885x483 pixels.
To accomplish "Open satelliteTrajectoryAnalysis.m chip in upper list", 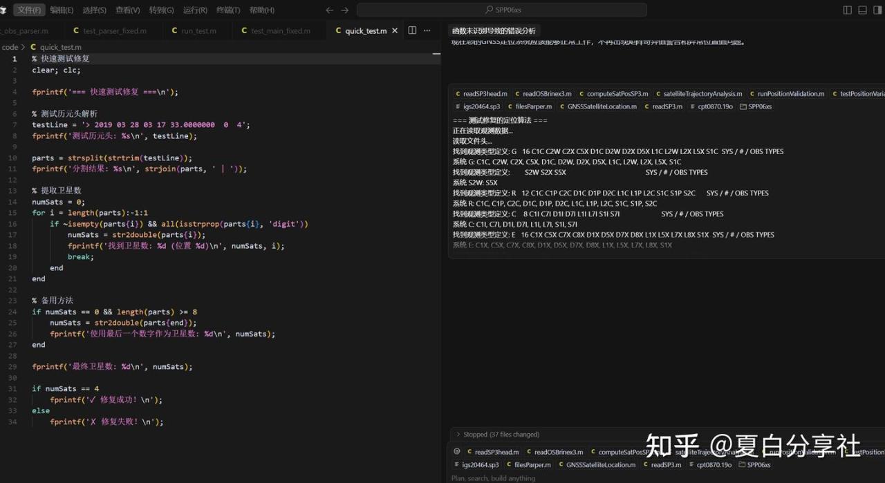I will coord(698,93).
